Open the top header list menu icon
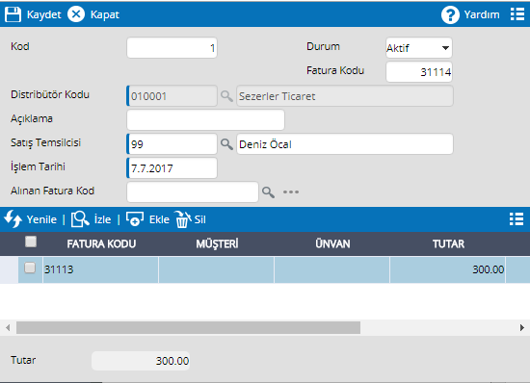Screen dimensions: 530x383 [517, 14]
